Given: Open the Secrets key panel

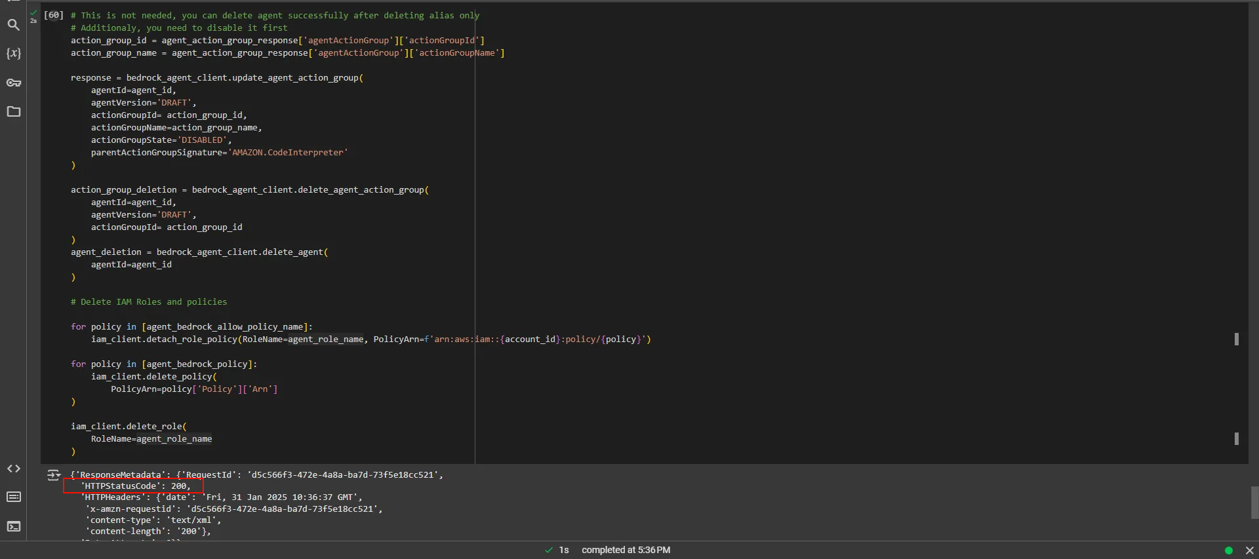Looking at the screenshot, I should click(13, 83).
